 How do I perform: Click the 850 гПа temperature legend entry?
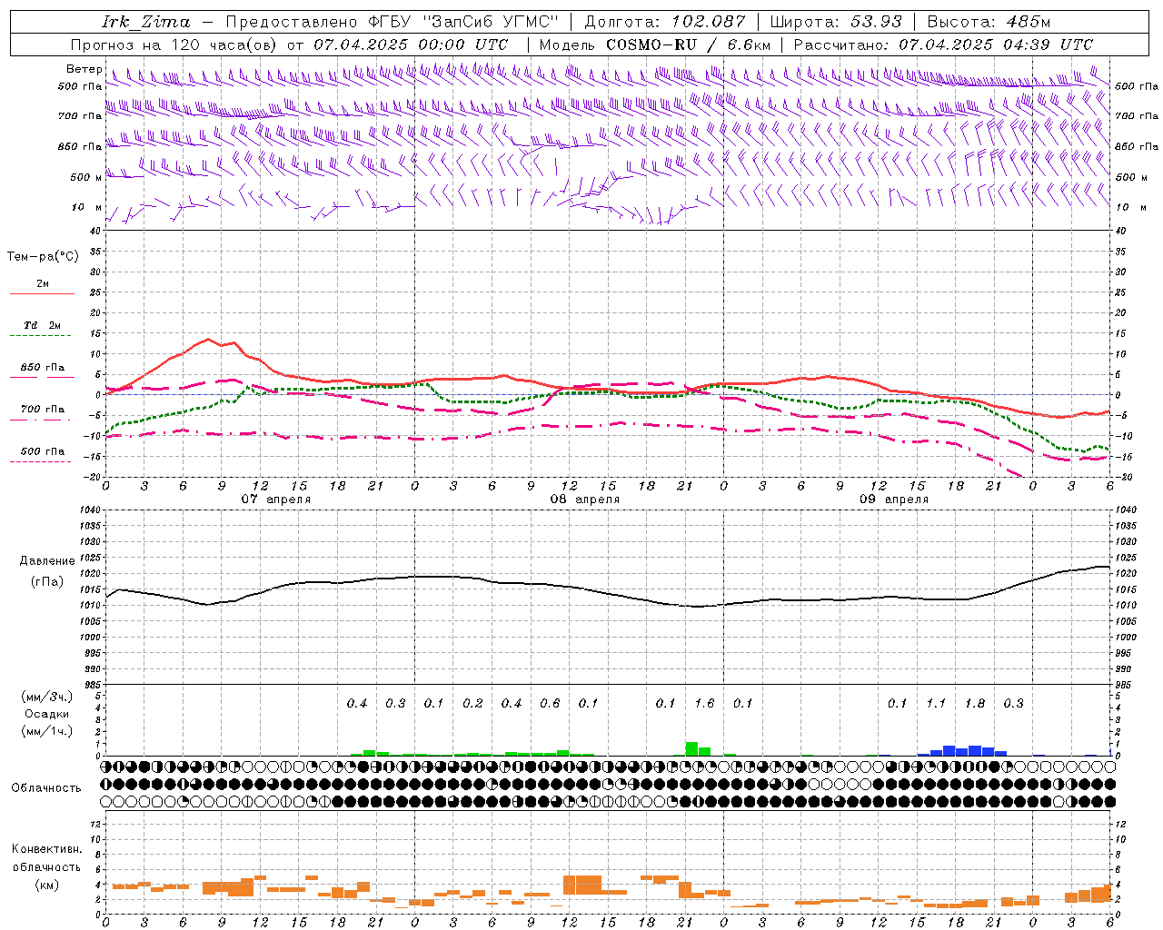43,368
